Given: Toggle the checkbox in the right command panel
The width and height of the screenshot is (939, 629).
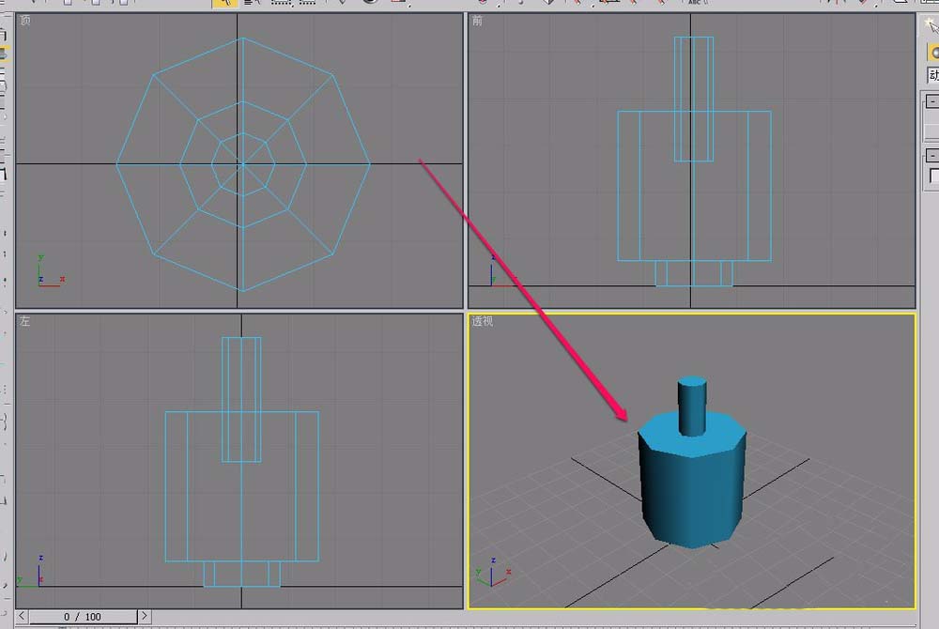Looking at the screenshot, I should coord(934,176).
